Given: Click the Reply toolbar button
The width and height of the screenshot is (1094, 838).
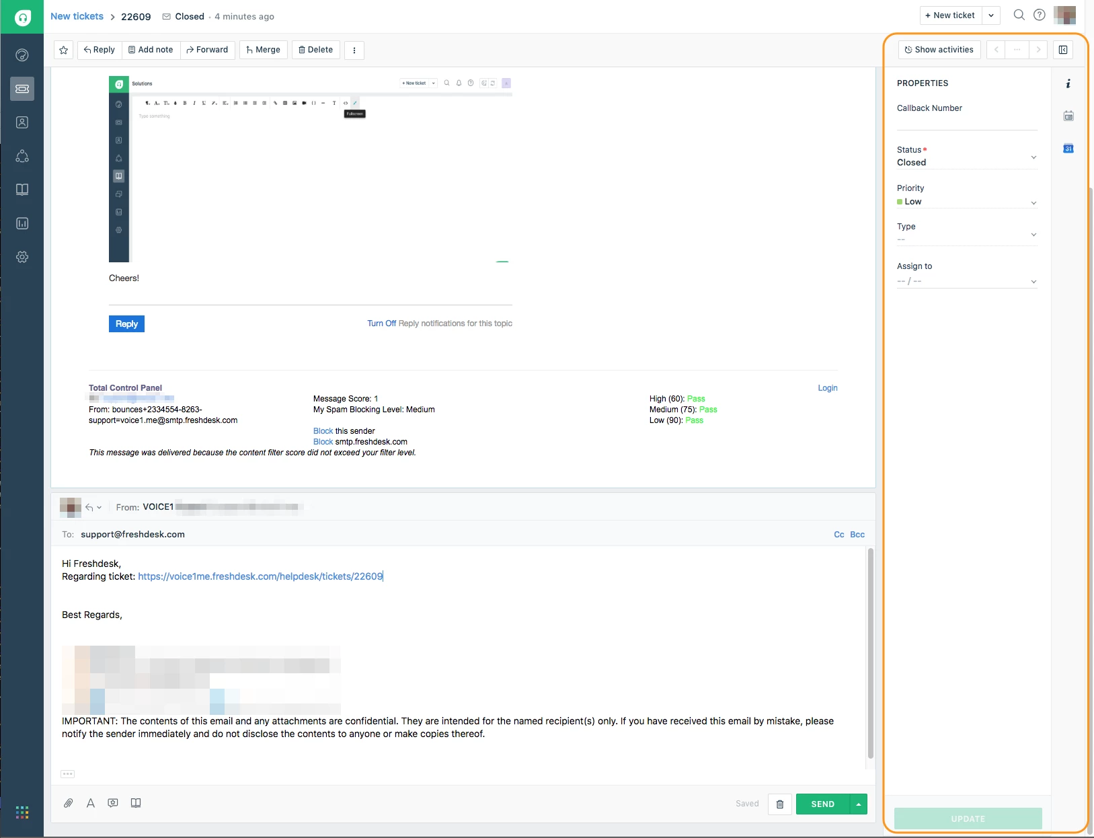Looking at the screenshot, I should 100,50.
